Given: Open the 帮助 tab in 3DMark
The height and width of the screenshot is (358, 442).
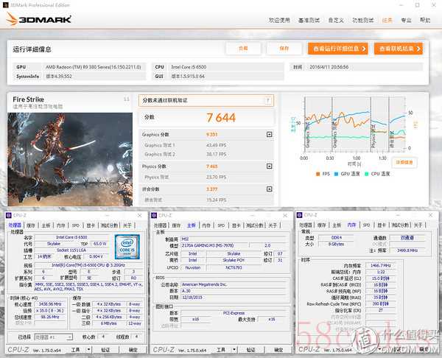Looking at the screenshot, I should (x=425, y=21).
